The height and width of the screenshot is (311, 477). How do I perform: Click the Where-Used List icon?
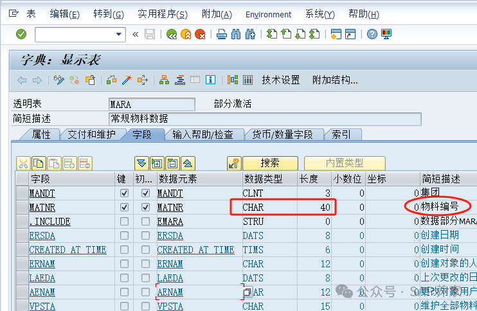click(x=143, y=80)
